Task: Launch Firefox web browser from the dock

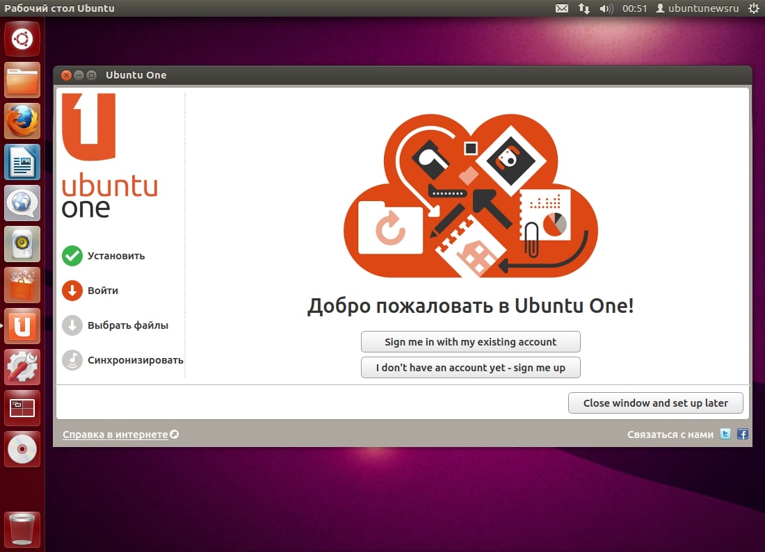Action: click(x=22, y=121)
